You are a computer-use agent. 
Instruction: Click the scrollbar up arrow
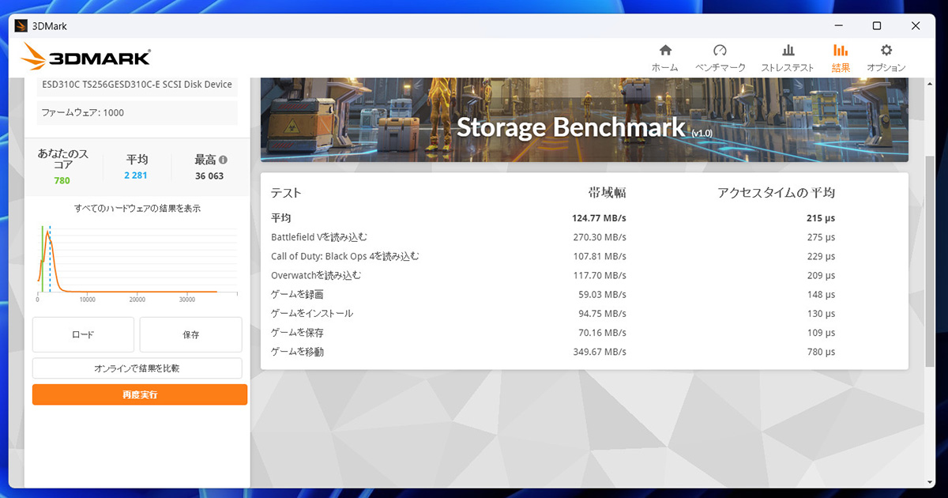pyautogui.click(x=930, y=83)
